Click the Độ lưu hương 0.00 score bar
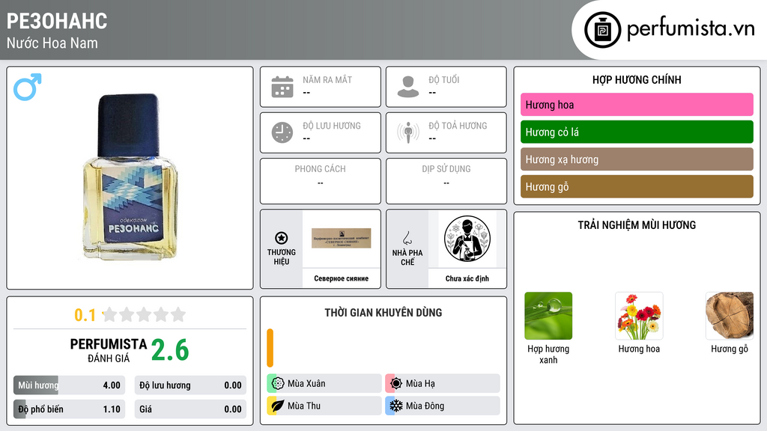 pos(190,385)
